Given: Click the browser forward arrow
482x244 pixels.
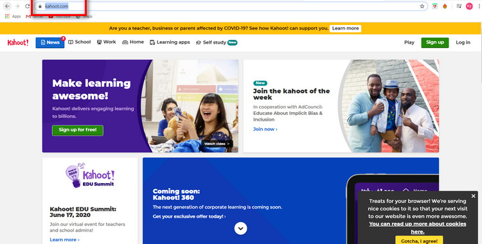Looking at the screenshot, I should click(x=17, y=6).
